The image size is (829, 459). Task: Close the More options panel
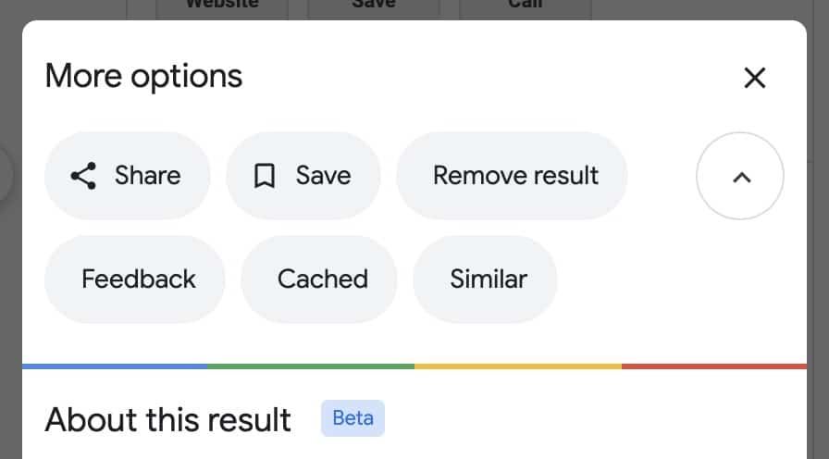tap(754, 78)
